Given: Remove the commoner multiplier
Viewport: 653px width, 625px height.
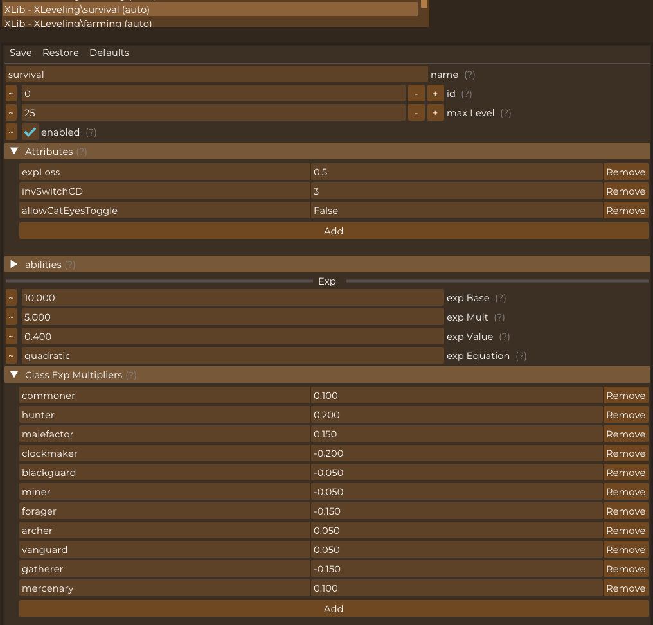Looking at the screenshot, I should [x=625, y=395].
